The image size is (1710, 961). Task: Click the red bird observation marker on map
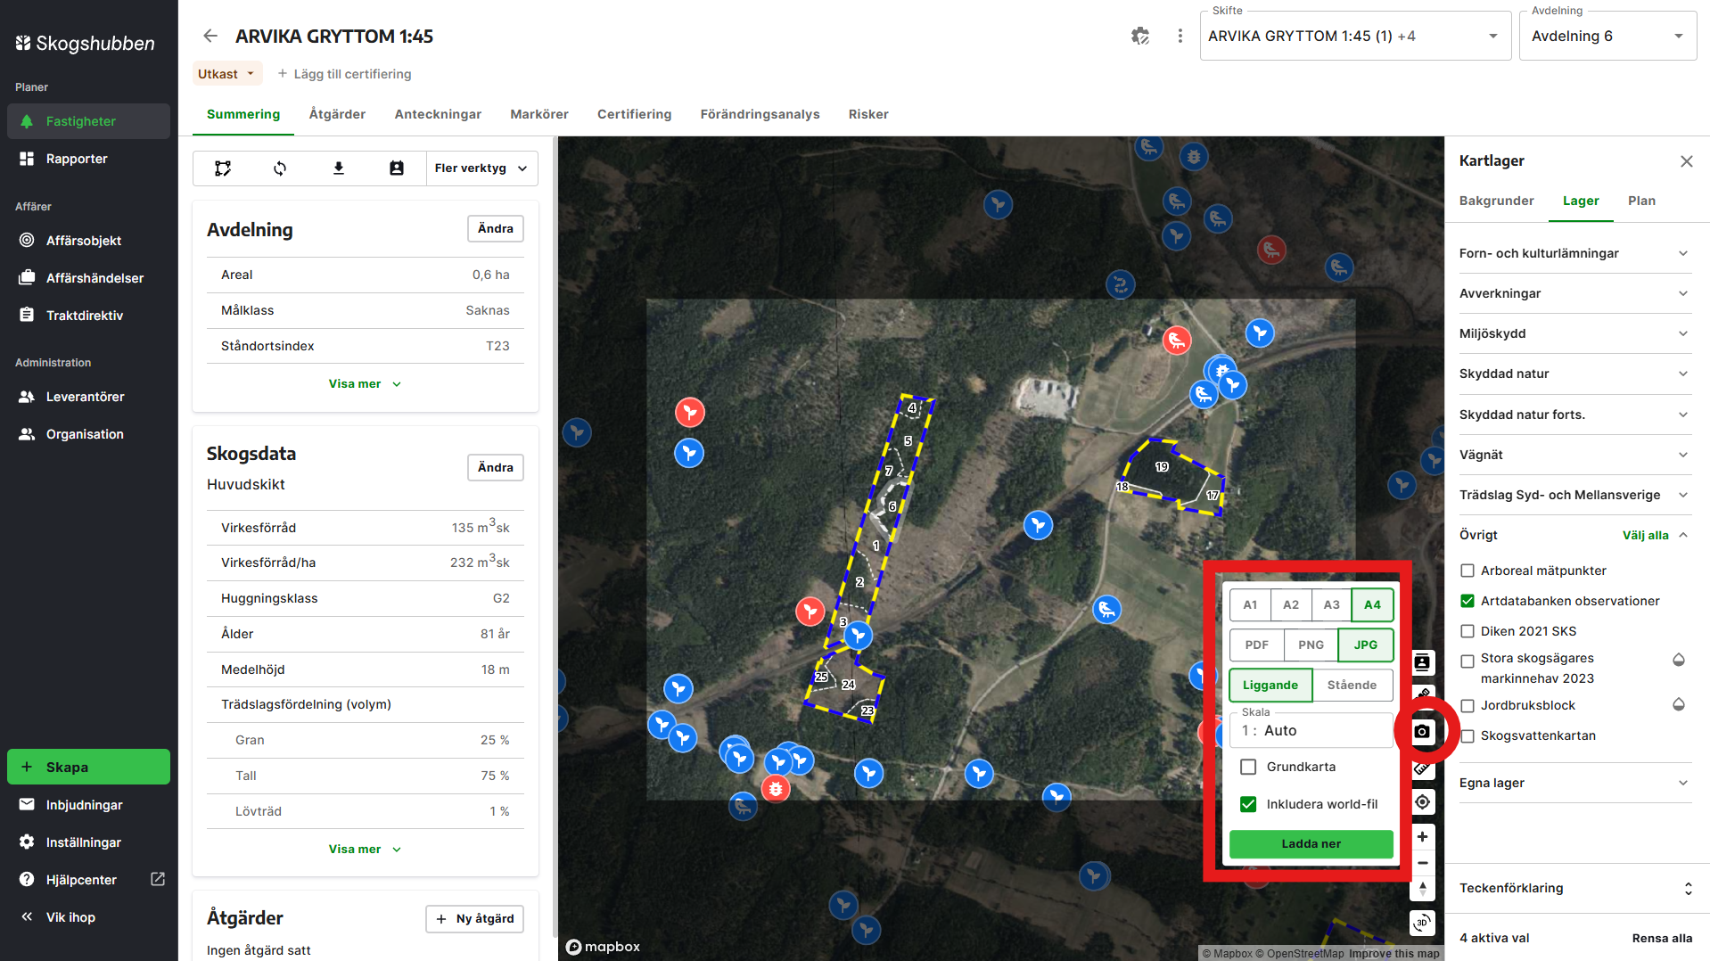coord(1177,340)
